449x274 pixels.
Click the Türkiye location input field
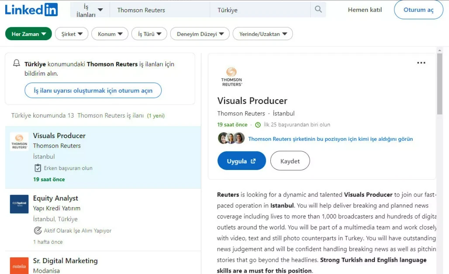[x=260, y=10]
